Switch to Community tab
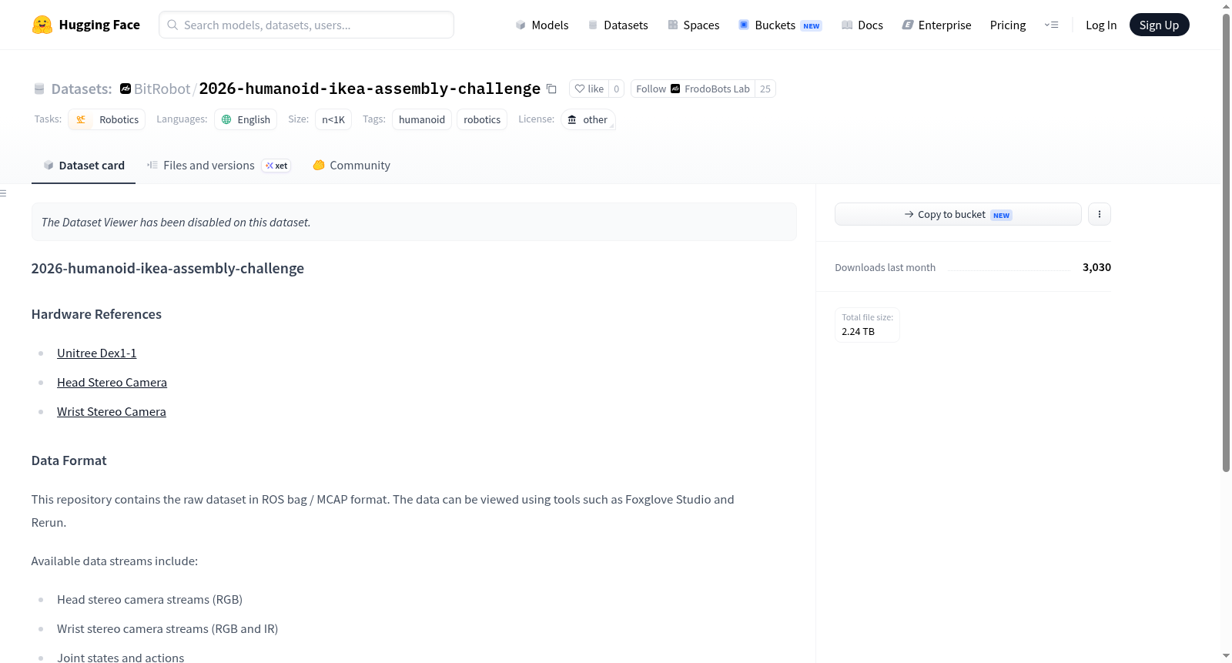1232x663 pixels. point(351,166)
